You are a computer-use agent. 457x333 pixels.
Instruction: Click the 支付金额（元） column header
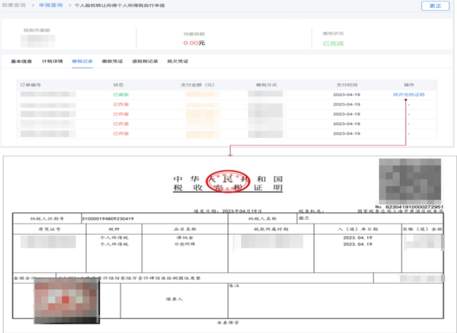[x=198, y=85]
